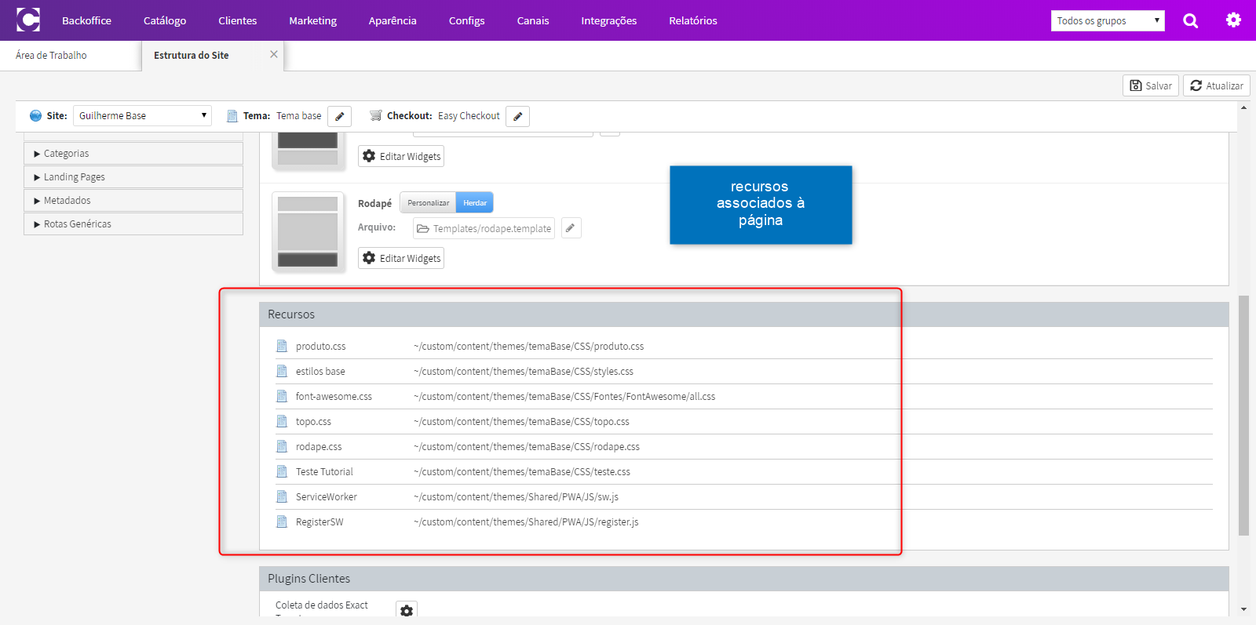The width and height of the screenshot is (1256, 625).
Task: Click the estilos base file icon
Action: (282, 371)
